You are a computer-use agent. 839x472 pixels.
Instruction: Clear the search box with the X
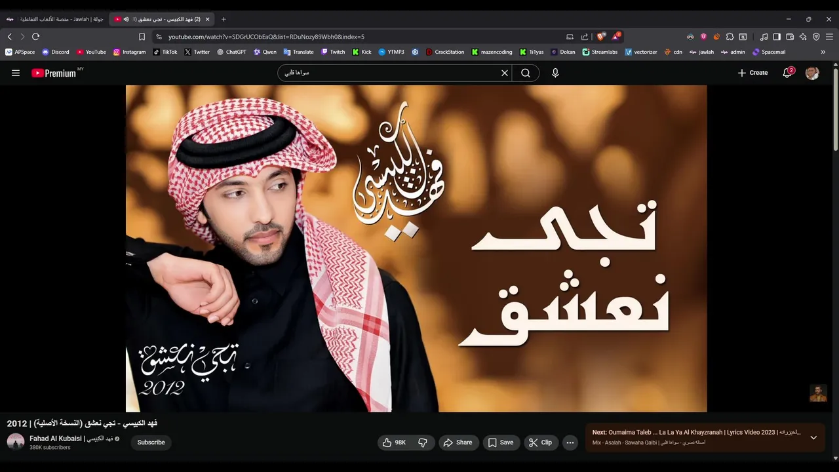click(505, 73)
